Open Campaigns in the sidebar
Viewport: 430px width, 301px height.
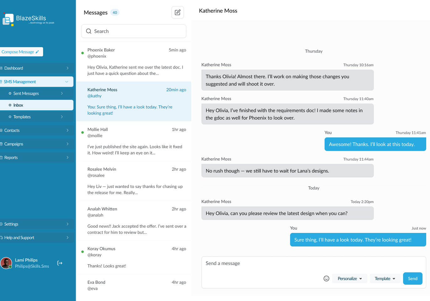pyautogui.click(x=37, y=144)
